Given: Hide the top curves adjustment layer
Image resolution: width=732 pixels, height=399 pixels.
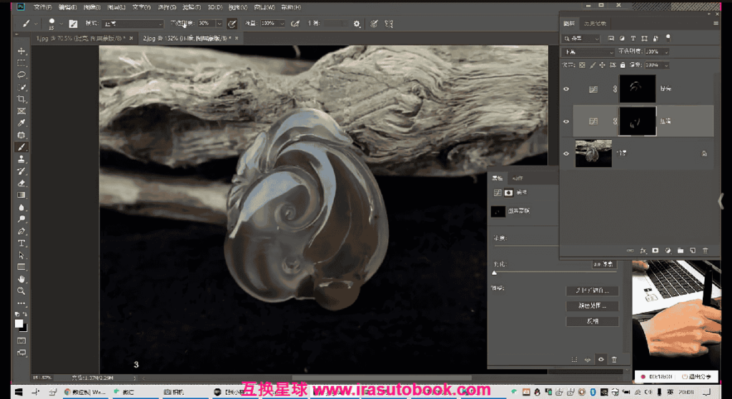Looking at the screenshot, I should 566,89.
